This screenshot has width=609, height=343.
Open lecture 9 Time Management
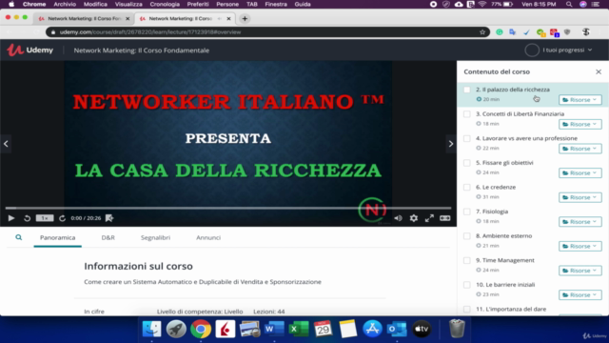pyautogui.click(x=505, y=260)
